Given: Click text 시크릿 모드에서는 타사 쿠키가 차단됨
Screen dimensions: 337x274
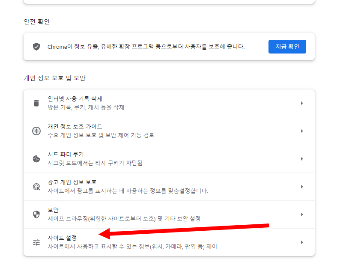Looking at the screenshot, I should [95, 163].
